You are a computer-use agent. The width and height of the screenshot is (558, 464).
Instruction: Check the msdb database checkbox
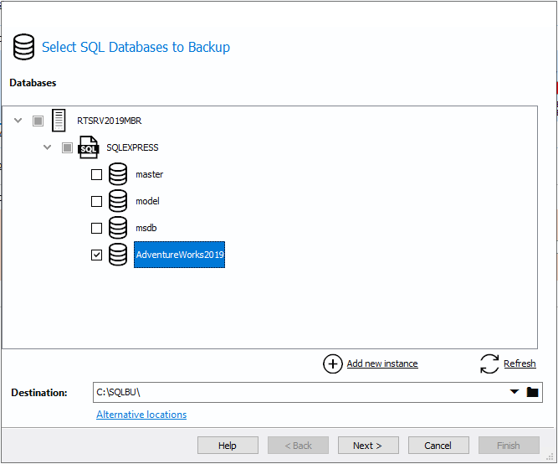(96, 228)
